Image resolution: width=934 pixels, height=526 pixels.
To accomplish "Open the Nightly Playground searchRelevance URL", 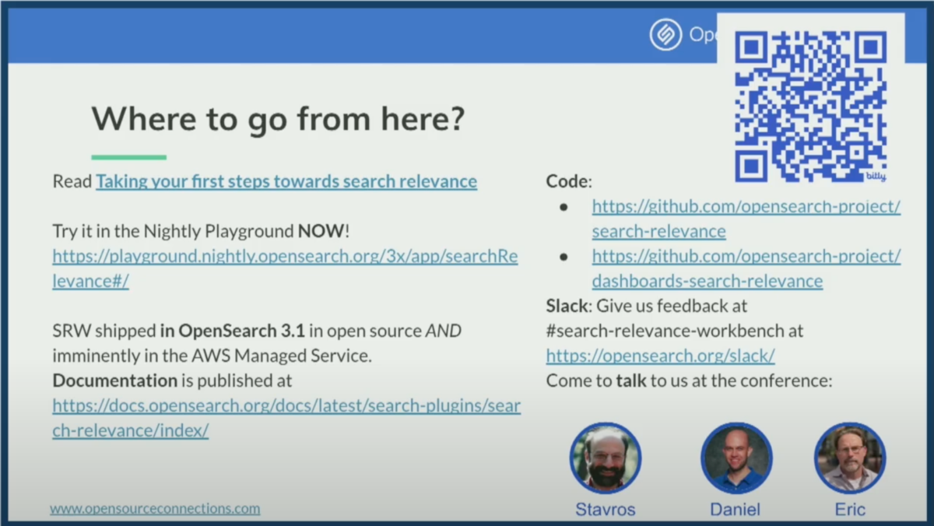I will pos(285,268).
